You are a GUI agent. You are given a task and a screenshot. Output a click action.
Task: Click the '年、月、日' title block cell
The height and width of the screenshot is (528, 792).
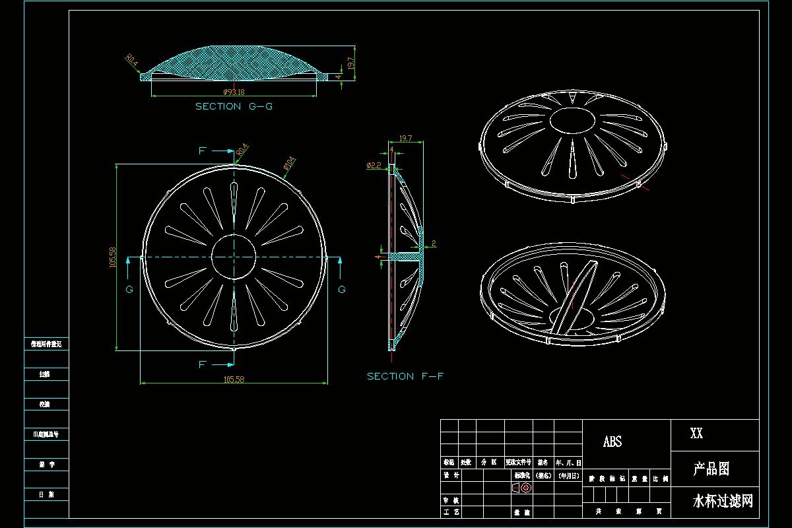point(568,463)
